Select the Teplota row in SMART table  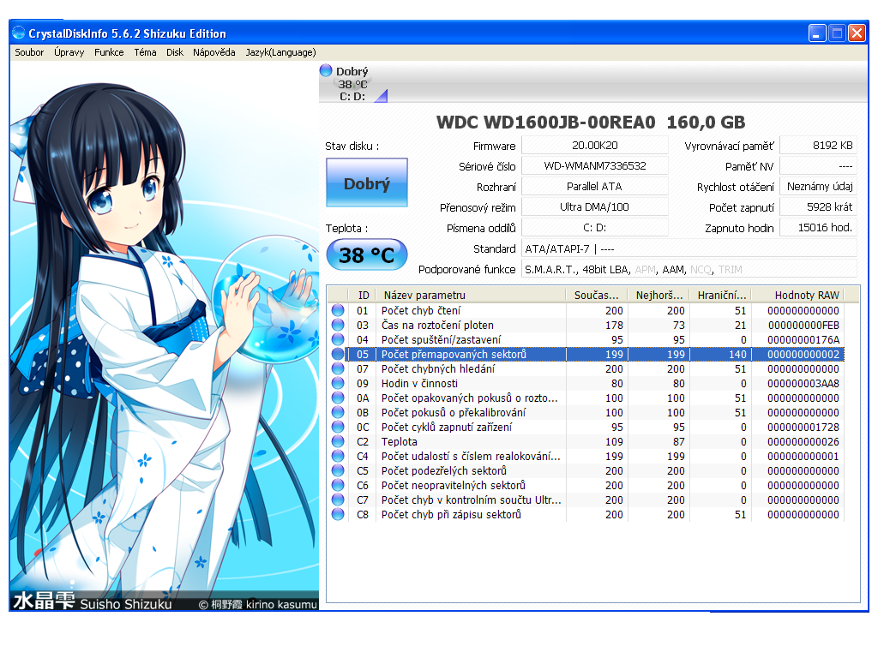pyautogui.click(x=586, y=441)
